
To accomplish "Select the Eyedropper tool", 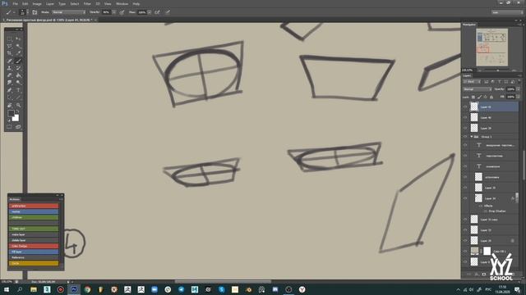I will point(18,53).
